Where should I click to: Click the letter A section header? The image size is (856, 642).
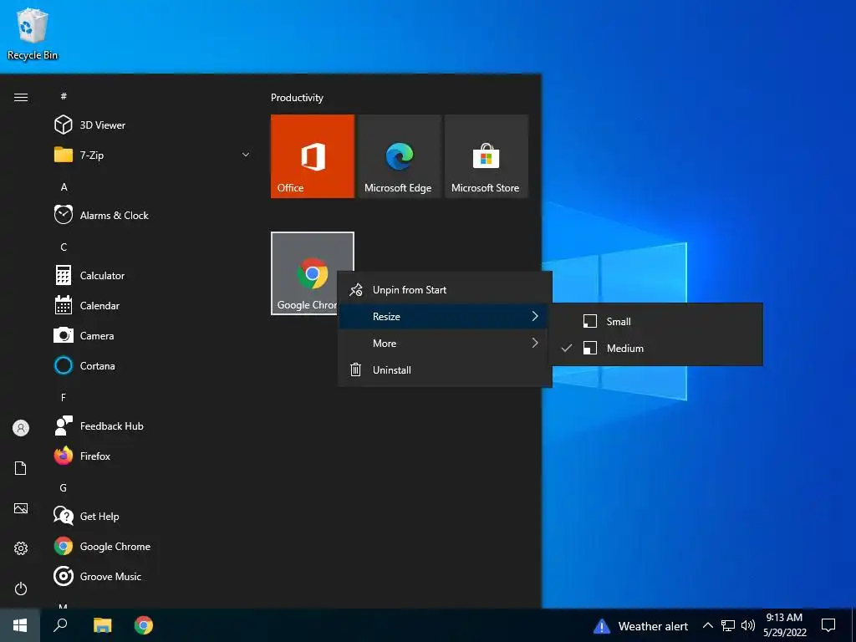pyautogui.click(x=64, y=187)
